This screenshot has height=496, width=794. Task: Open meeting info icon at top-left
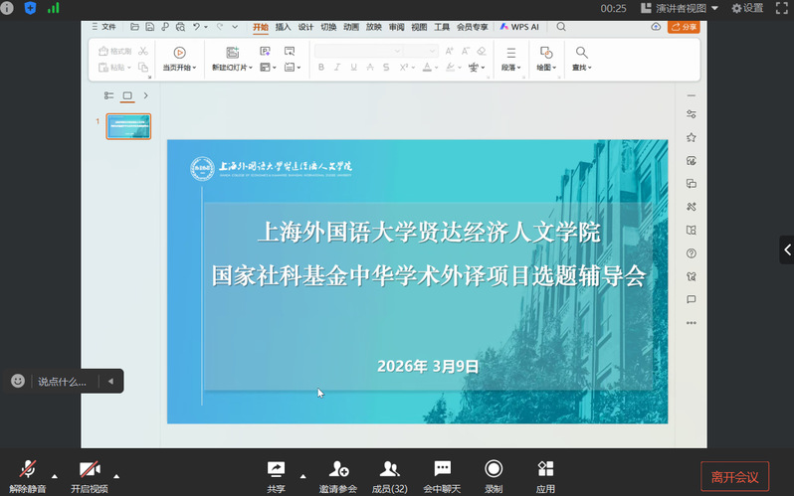(x=7, y=8)
